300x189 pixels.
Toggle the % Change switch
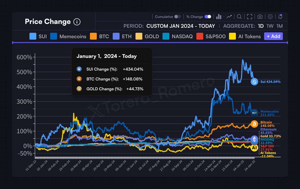click(x=208, y=17)
